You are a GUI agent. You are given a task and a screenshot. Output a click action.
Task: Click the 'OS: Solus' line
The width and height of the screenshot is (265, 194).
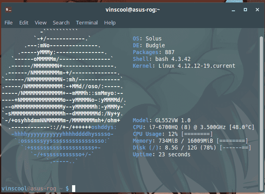pos(147,38)
